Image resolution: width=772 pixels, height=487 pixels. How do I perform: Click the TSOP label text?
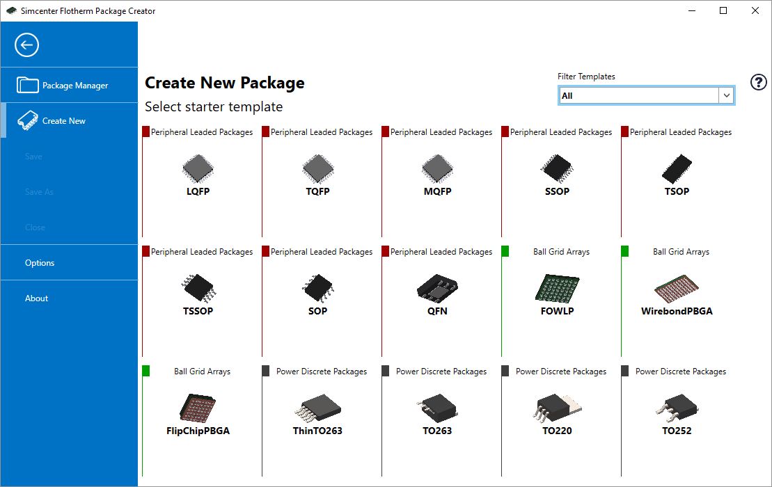677,191
